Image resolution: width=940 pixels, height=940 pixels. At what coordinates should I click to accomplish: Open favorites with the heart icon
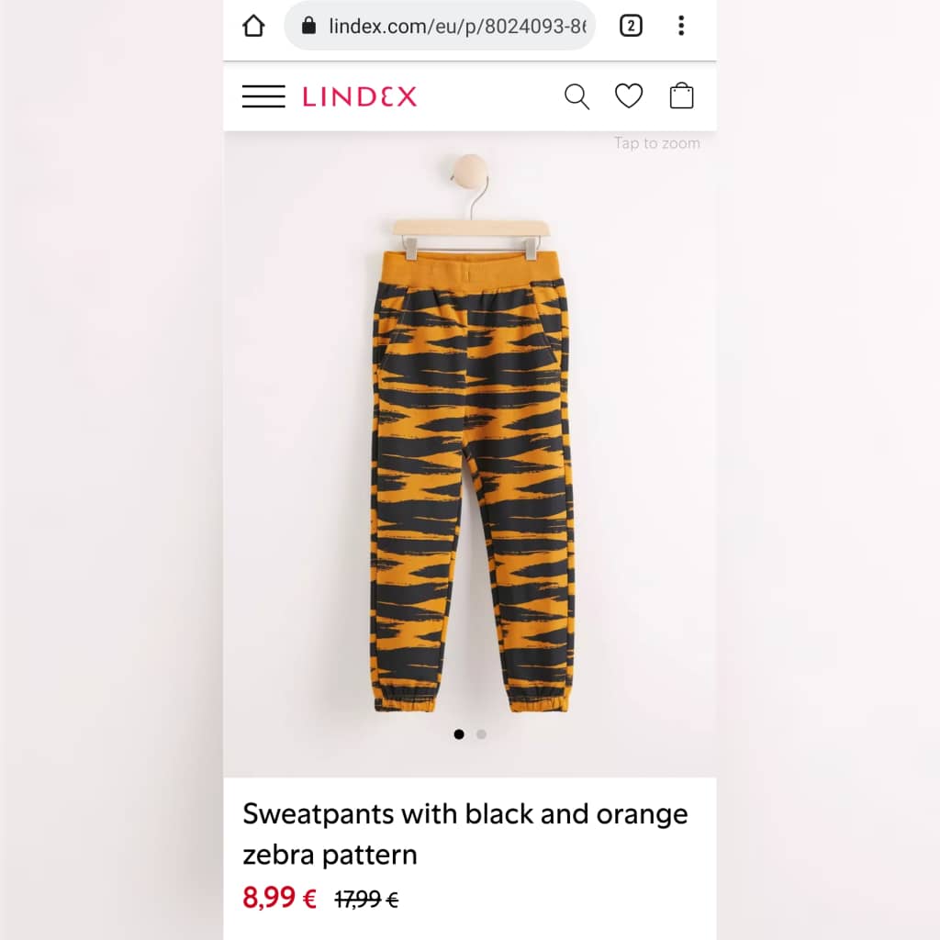pyautogui.click(x=629, y=95)
